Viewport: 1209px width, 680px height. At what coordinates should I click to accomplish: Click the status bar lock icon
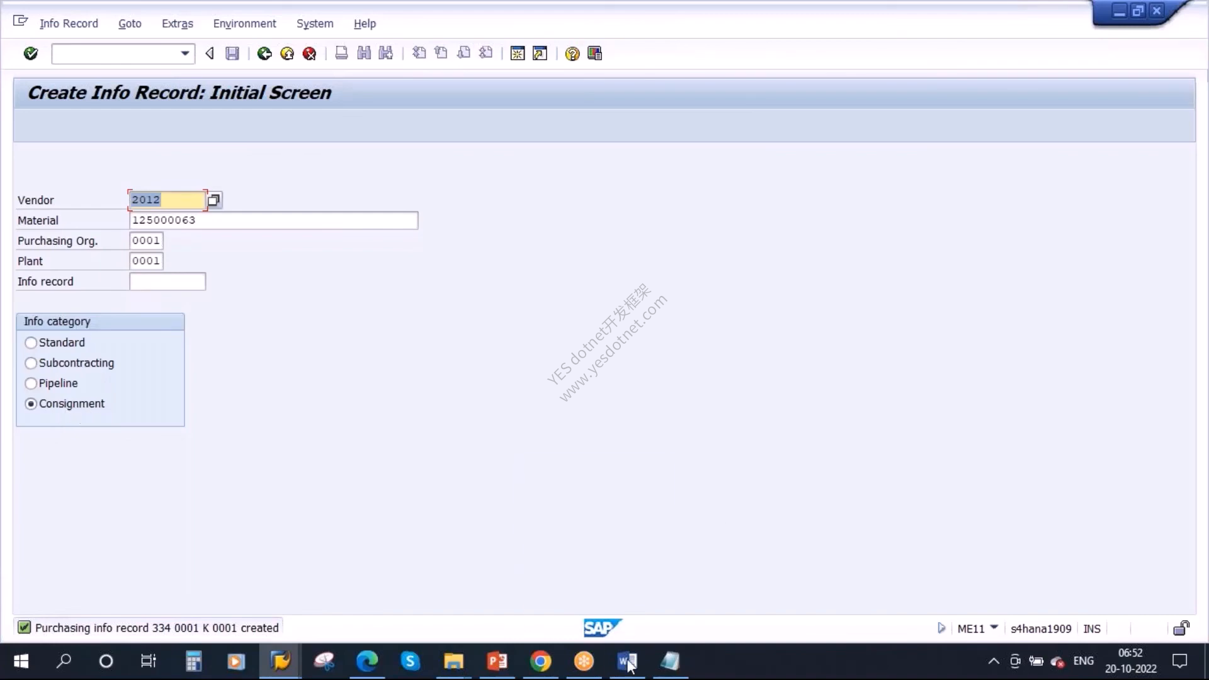1181,628
